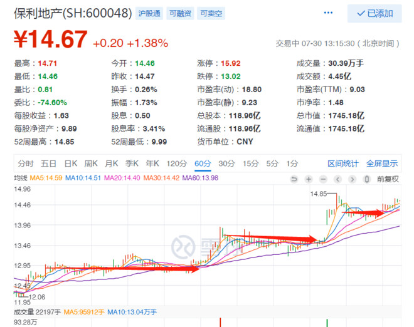Click the 沪股通 tag
Image resolution: width=414 pixels, height=327 pixels.
coord(149,13)
